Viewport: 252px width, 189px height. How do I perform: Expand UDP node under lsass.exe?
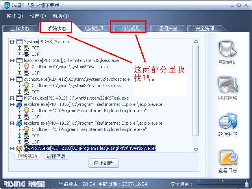tap(19, 73)
